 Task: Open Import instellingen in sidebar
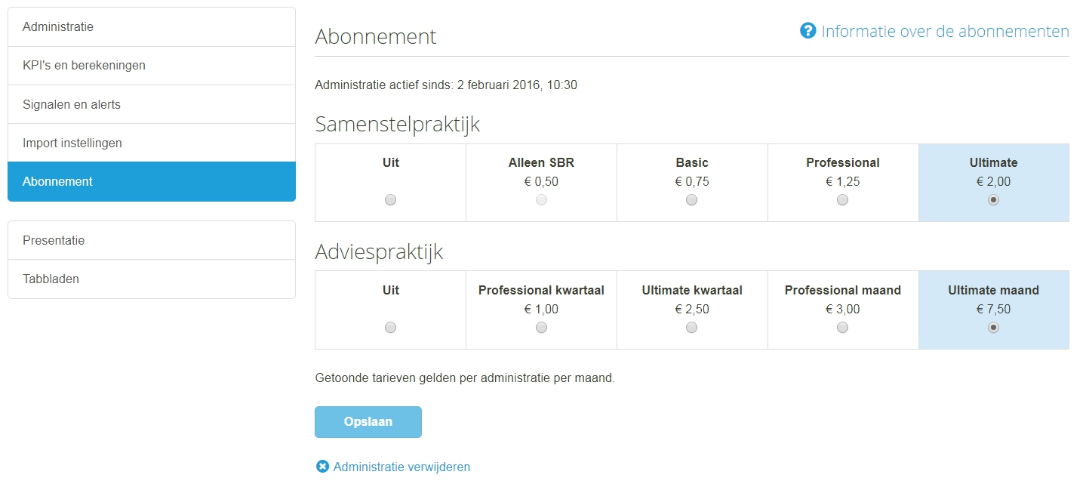[152, 143]
